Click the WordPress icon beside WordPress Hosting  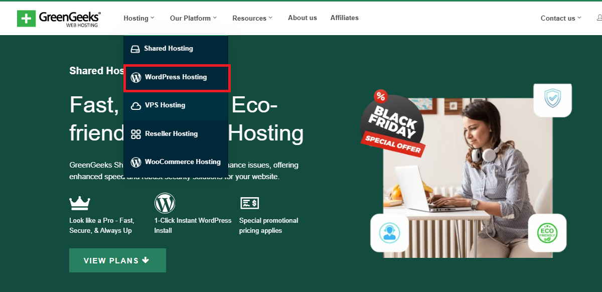point(136,77)
